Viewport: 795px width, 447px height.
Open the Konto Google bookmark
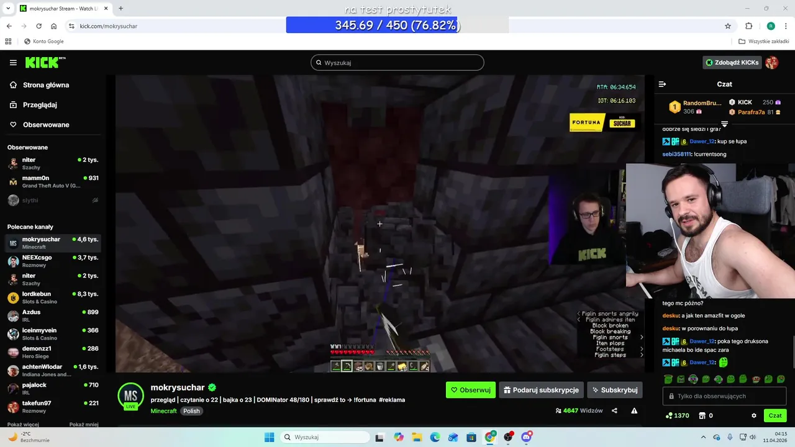click(x=43, y=42)
